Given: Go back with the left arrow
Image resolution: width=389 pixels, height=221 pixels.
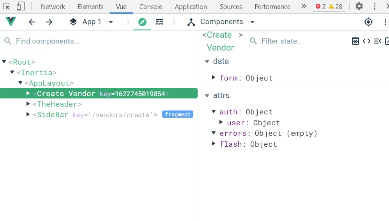Looking at the screenshot, I should (32, 22).
